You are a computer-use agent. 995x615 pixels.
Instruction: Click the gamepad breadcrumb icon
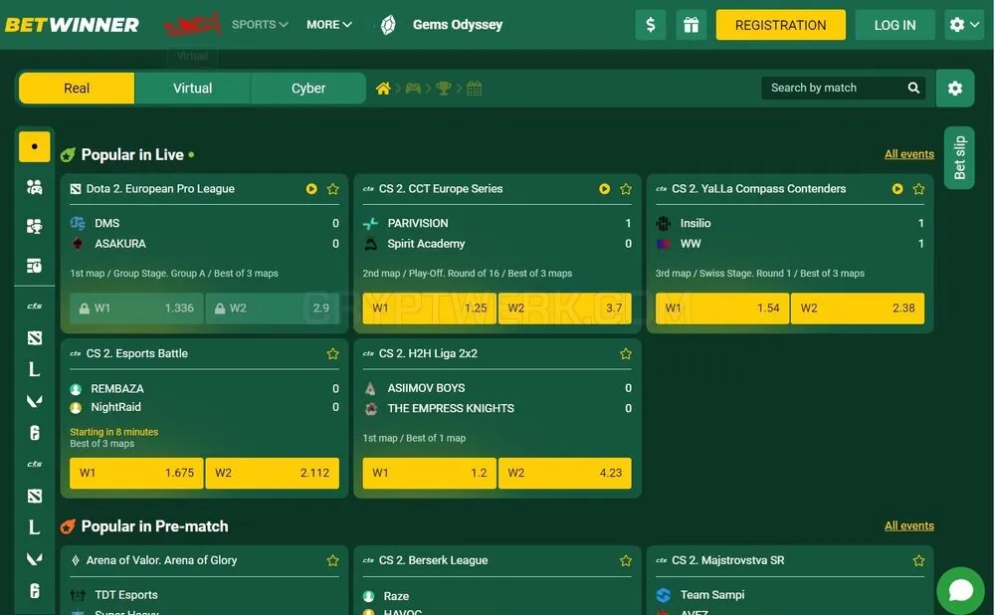(x=413, y=89)
